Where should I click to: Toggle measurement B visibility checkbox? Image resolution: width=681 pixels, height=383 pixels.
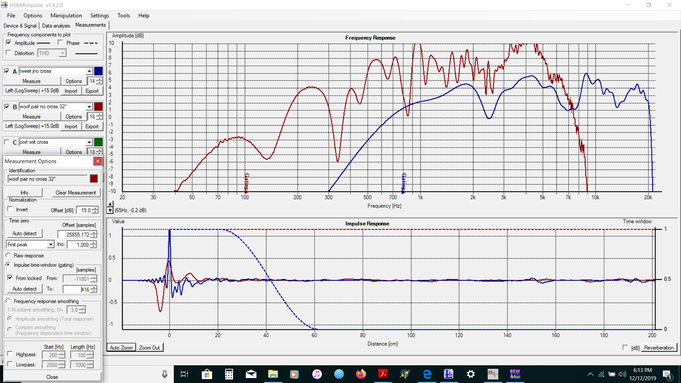7,106
